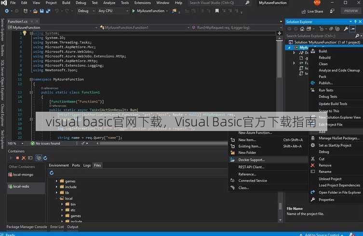Click the New Project toolbar icon

[x=26, y=11]
